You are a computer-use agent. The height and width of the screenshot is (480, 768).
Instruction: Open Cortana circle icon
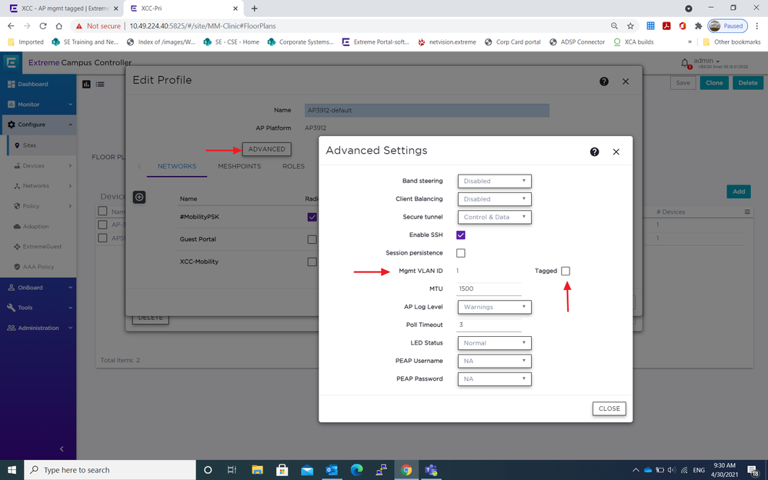coord(208,470)
